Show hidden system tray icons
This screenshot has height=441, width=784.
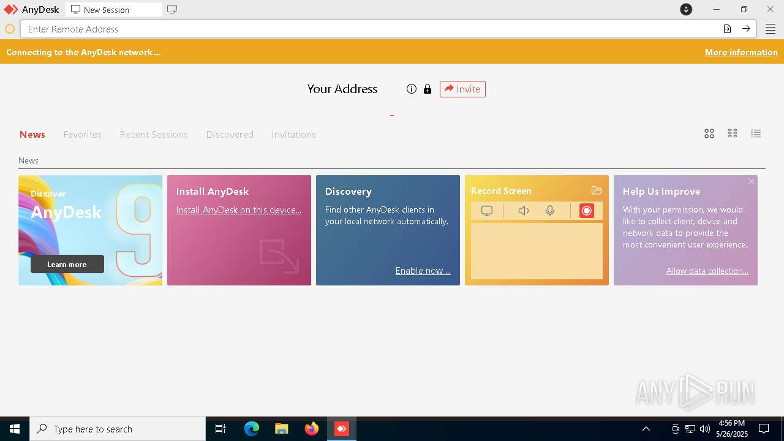pos(646,429)
